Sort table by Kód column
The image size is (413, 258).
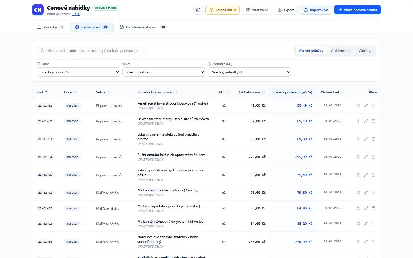42,92
